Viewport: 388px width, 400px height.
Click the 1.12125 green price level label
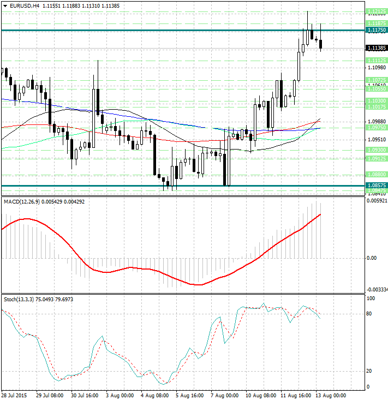pyautogui.click(x=377, y=11)
